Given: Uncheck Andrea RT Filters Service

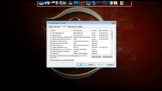Looking at the screenshot, I should [51, 41].
